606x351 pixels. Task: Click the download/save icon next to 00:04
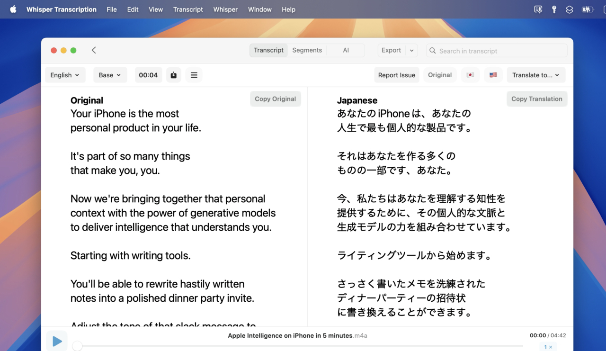tap(173, 75)
